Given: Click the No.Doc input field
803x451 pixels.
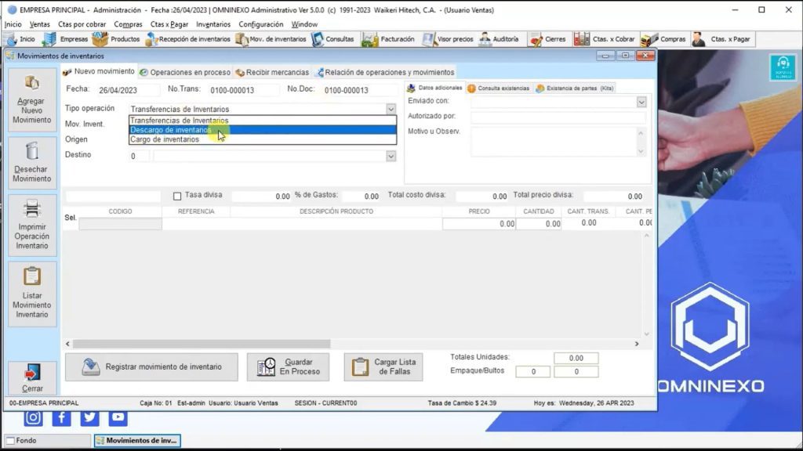Looking at the screenshot, I should click(x=360, y=90).
